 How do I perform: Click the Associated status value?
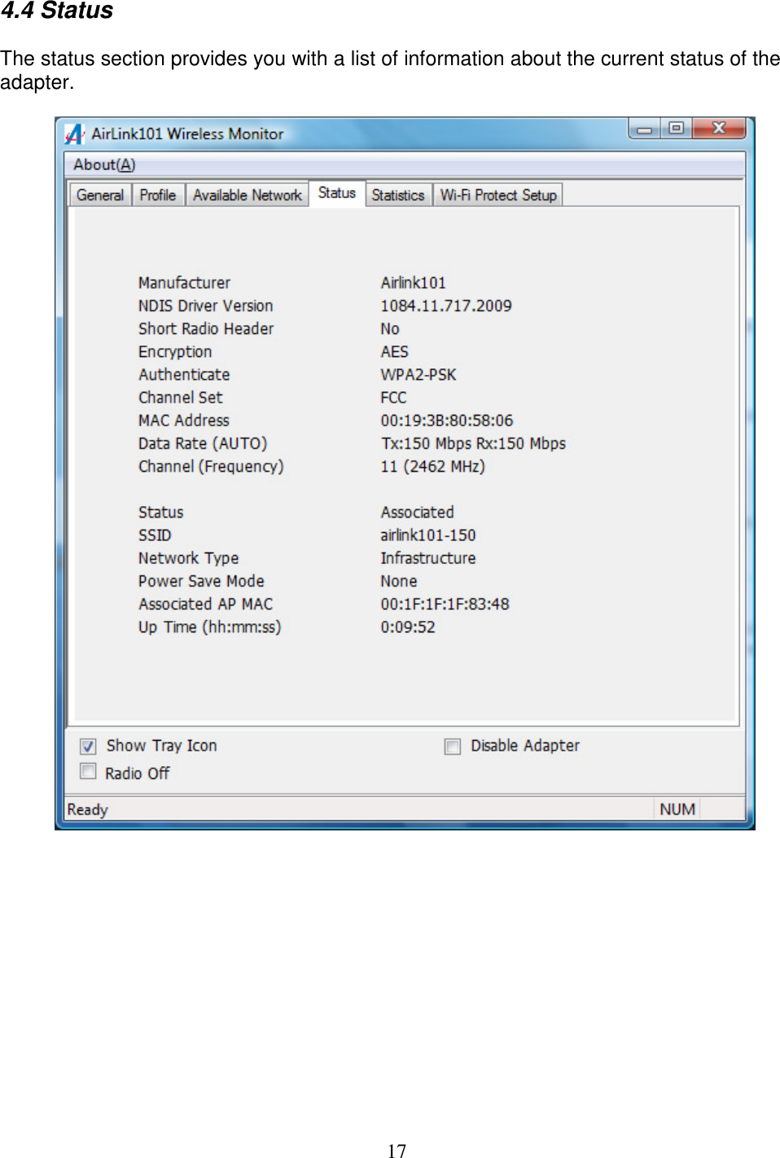coord(418,512)
